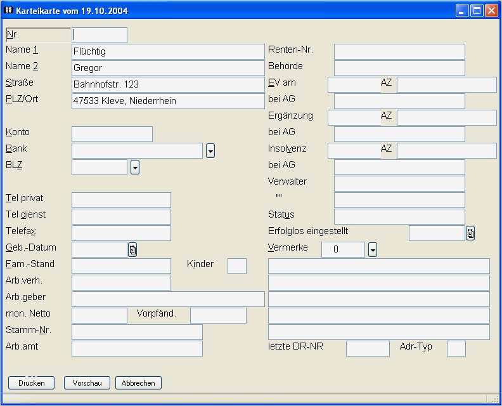Focus the Verwalter input field
The width and height of the screenshot is (502, 406).
399,184
